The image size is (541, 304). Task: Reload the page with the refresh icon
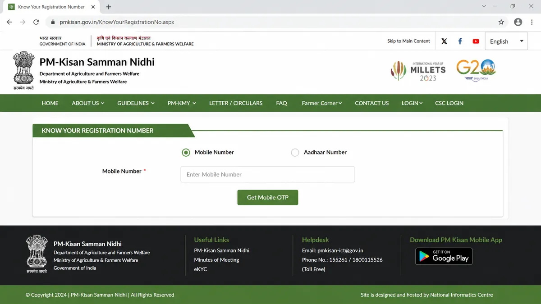(x=36, y=22)
